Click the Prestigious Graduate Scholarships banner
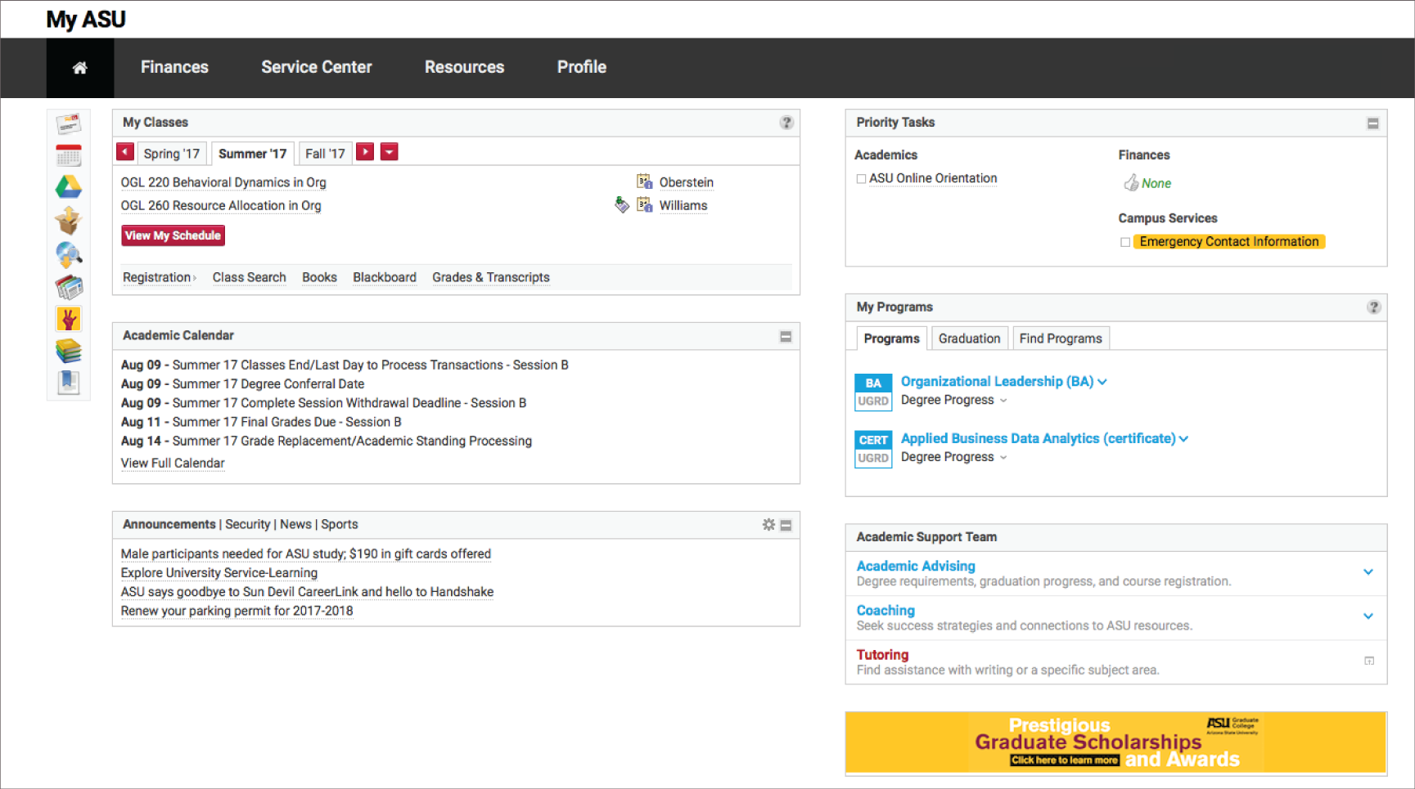1415x789 pixels. [1115, 742]
